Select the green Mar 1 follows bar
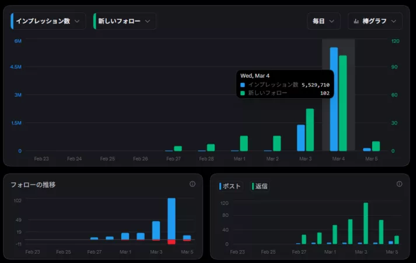 [x=244, y=143]
